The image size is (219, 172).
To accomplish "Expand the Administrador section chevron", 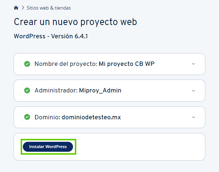I will point(194,91).
